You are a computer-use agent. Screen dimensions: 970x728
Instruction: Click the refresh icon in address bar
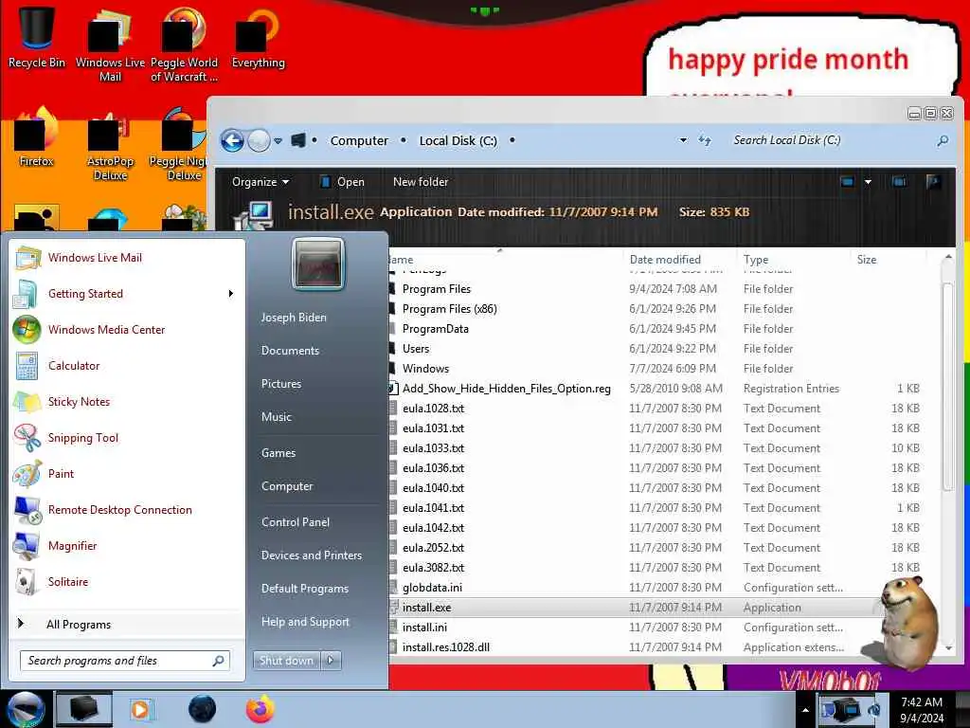pyautogui.click(x=705, y=140)
